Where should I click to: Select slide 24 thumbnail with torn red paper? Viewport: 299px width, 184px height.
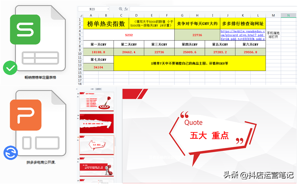[x=97, y=124]
